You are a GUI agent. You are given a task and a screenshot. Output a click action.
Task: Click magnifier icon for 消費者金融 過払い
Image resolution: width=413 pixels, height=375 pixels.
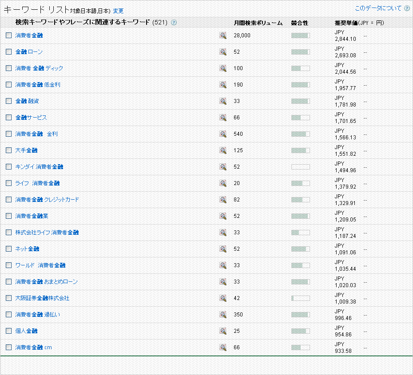(x=223, y=315)
